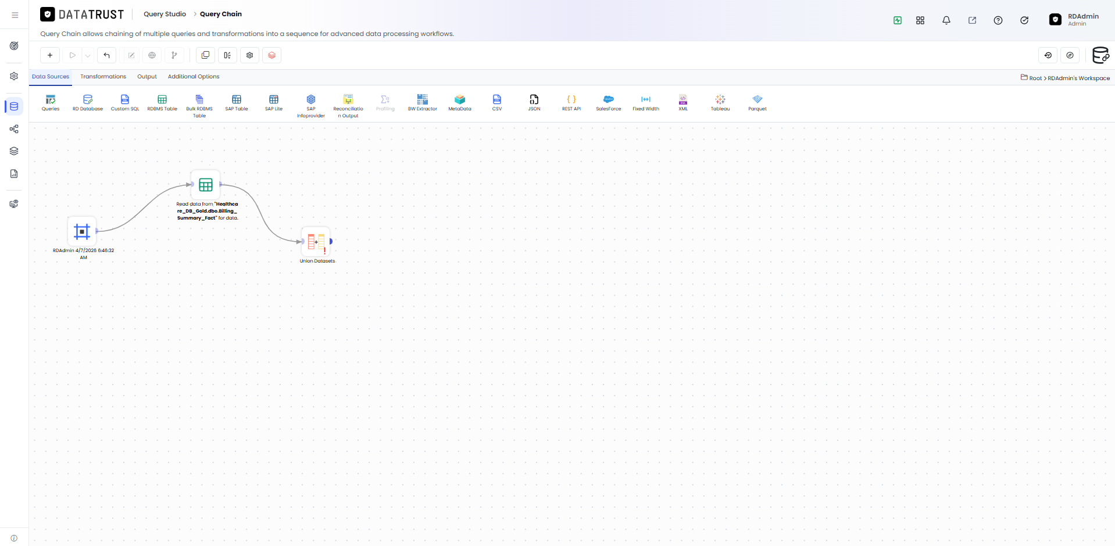1115x546 pixels.
Task: Click the undo arrow button
Action: coord(107,55)
